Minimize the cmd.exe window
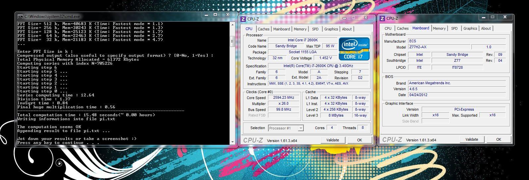The width and height of the screenshot is (529, 180). point(206,15)
